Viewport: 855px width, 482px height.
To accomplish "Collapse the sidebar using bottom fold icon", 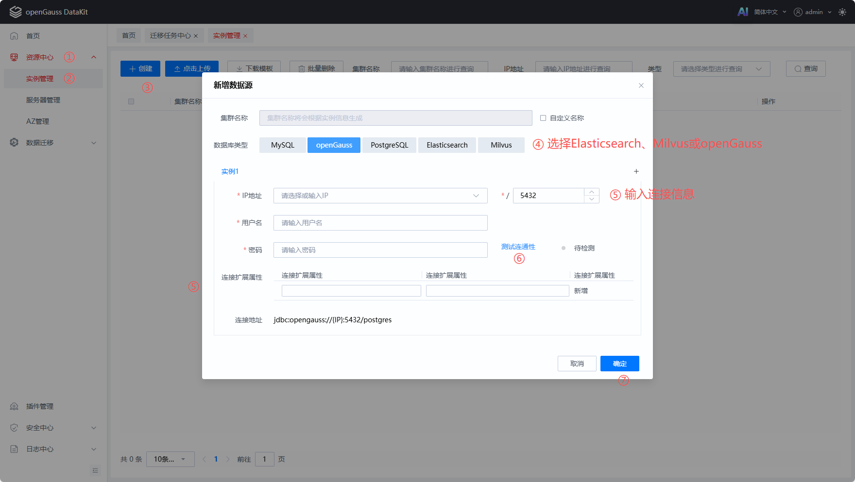I will click(x=95, y=470).
